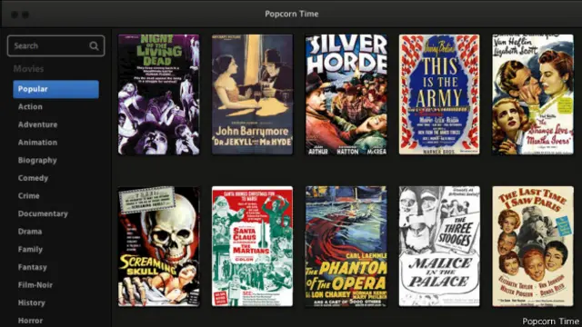Choose the Fantasy genre
This screenshot has width=582, height=327.
pyautogui.click(x=33, y=267)
